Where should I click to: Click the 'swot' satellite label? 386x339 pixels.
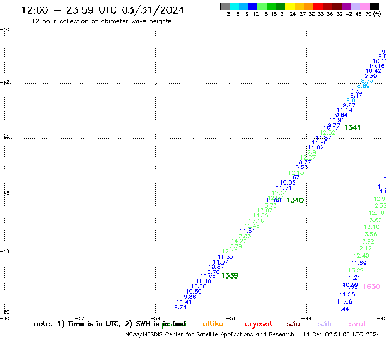[x=358, y=324]
